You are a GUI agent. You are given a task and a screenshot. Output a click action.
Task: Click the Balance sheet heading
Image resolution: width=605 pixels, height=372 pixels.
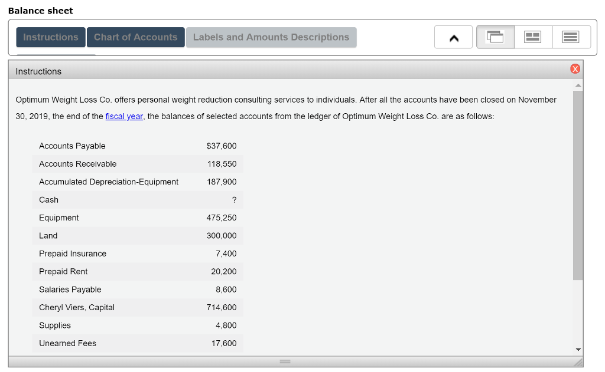(x=41, y=11)
